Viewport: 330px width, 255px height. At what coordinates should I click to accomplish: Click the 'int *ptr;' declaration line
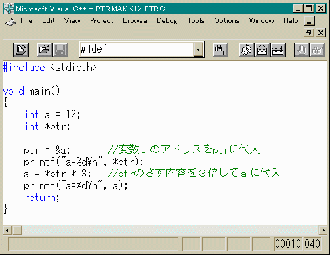pos(47,126)
